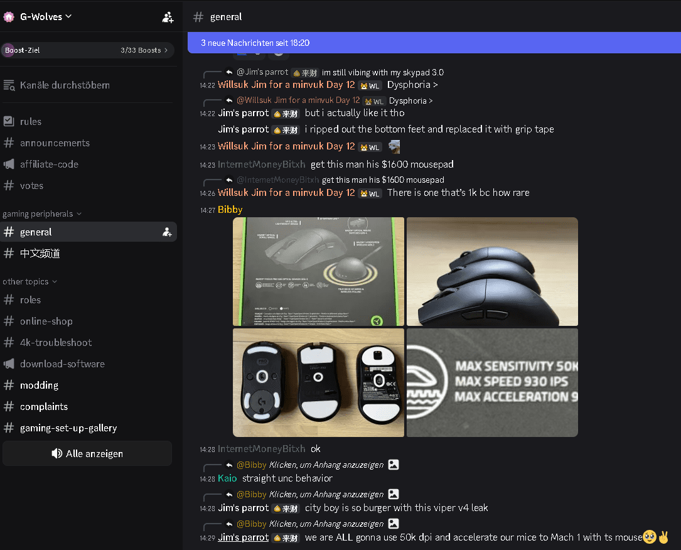Click the speaker icon on Alle anzeigen
The image size is (681, 550).
56,453
